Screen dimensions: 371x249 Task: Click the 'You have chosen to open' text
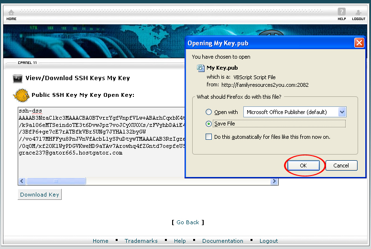pos(221,57)
